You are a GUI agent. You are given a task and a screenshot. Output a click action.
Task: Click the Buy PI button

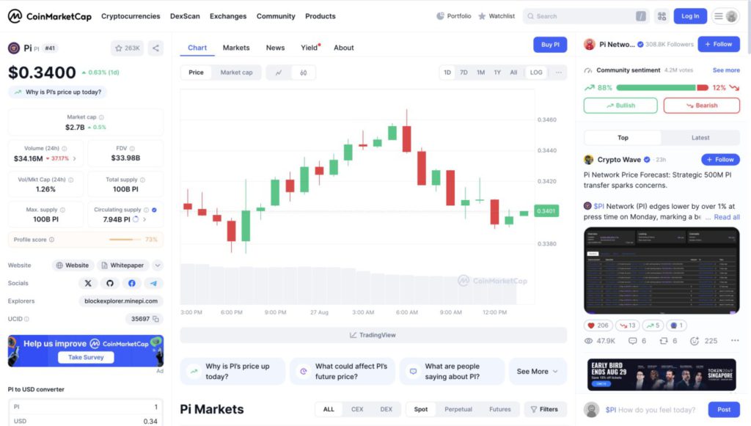click(550, 45)
